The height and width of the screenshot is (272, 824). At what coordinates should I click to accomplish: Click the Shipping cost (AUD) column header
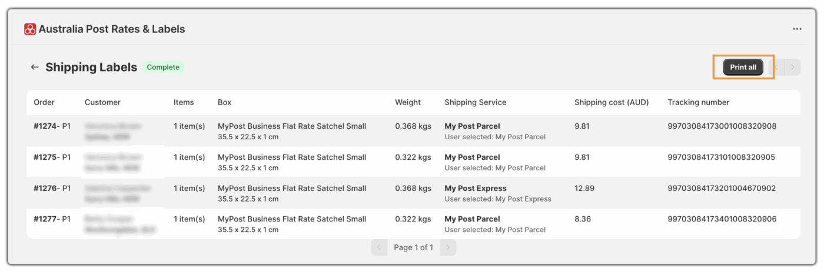tap(612, 102)
